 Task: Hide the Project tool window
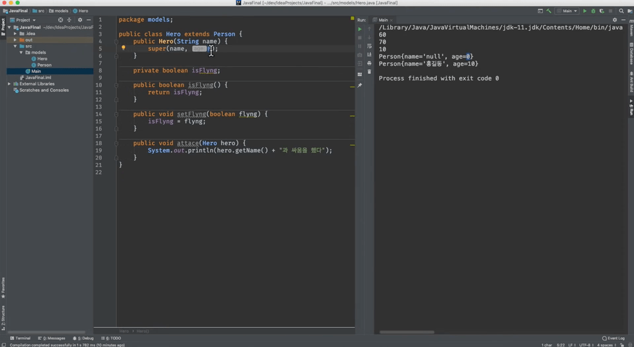(x=88, y=20)
